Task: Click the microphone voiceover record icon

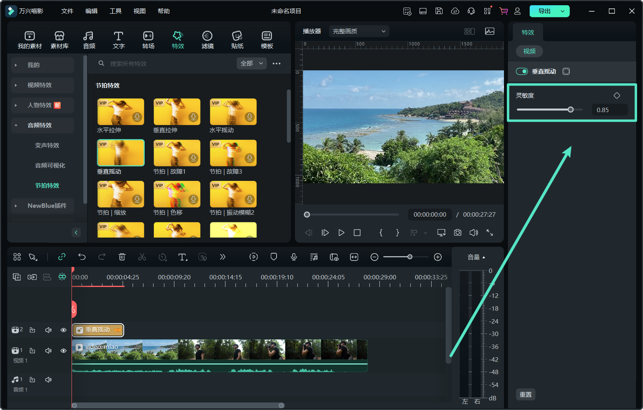Action: coord(294,257)
